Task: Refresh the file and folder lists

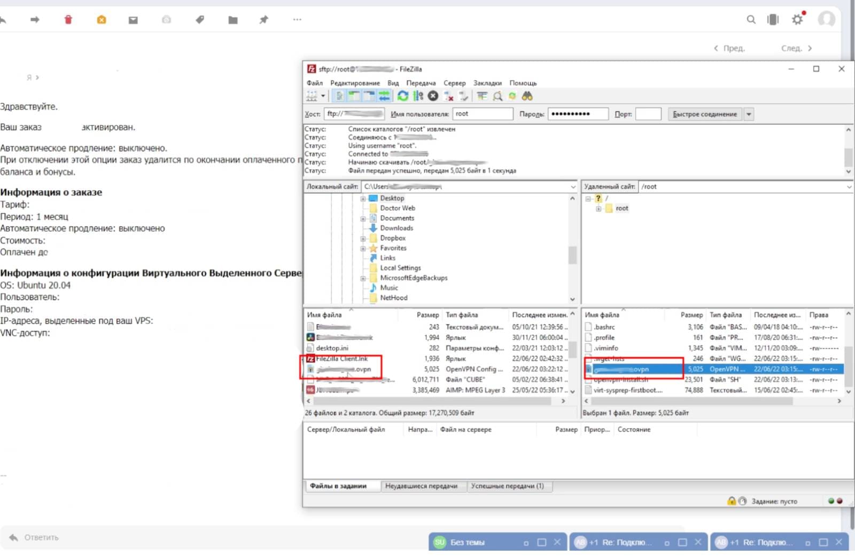Action: 403,96
